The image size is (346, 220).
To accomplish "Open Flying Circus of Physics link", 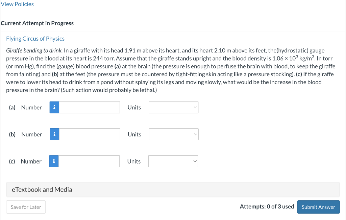I will tap(35, 39).
